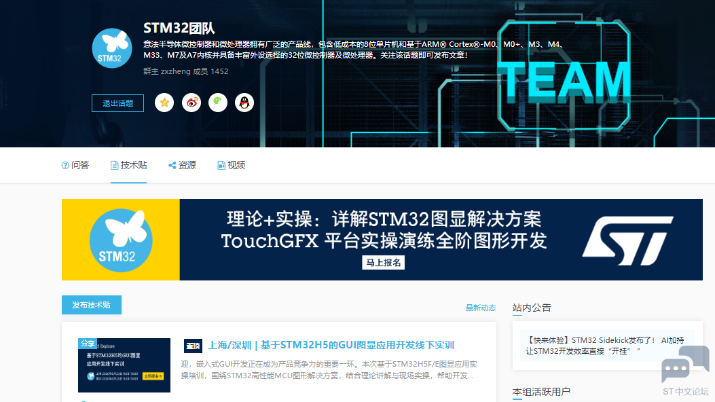The image size is (715, 402).
Task: Open the 资源 tab
Action: coord(182,165)
